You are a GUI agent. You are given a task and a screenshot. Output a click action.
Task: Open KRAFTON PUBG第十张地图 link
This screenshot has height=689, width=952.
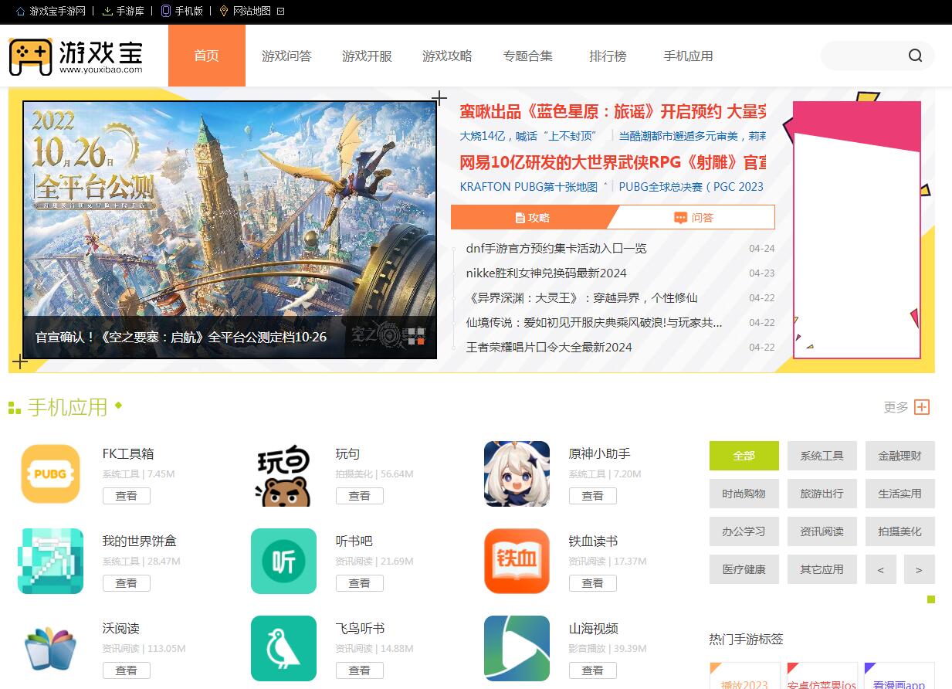point(529,187)
